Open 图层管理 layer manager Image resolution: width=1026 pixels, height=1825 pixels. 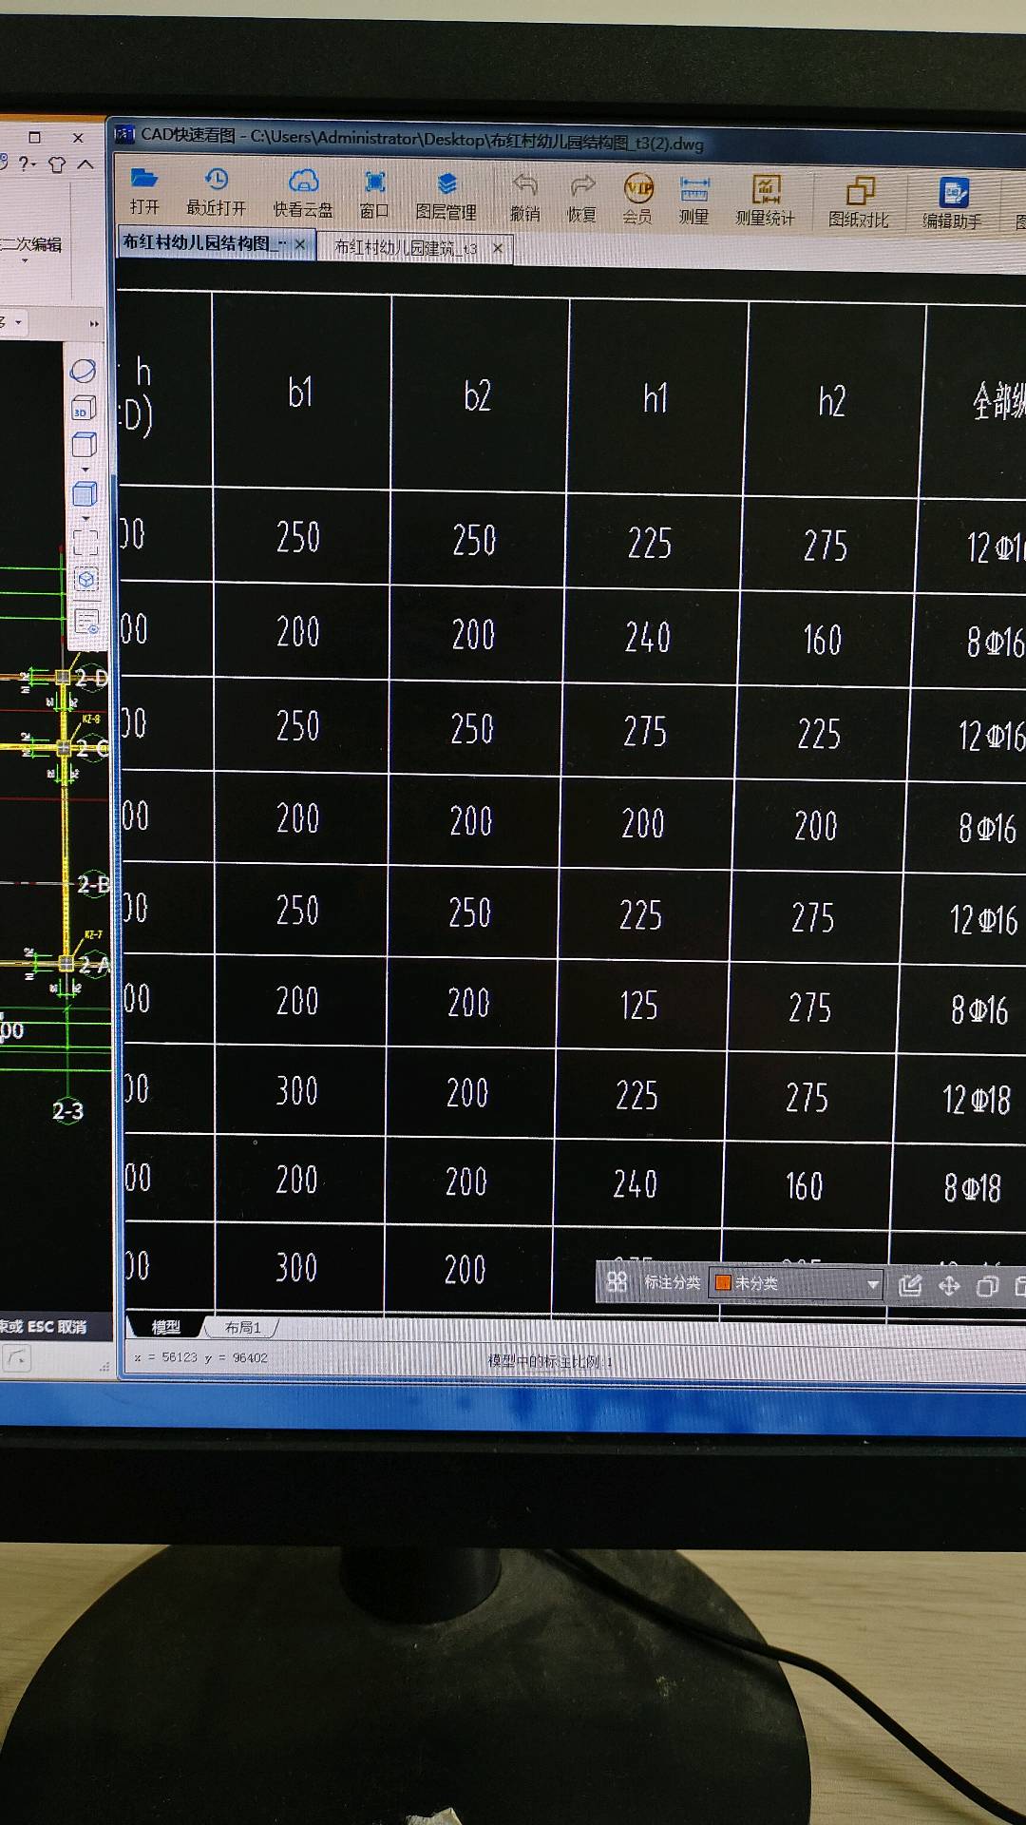446,196
